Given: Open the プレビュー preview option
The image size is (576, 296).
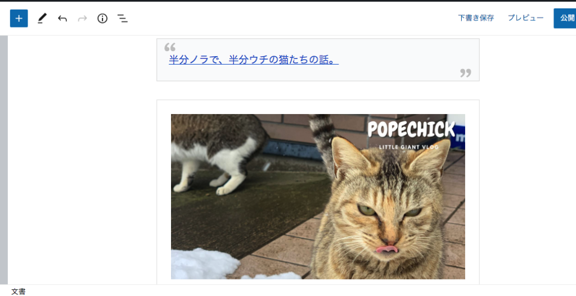Looking at the screenshot, I should [526, 18].
